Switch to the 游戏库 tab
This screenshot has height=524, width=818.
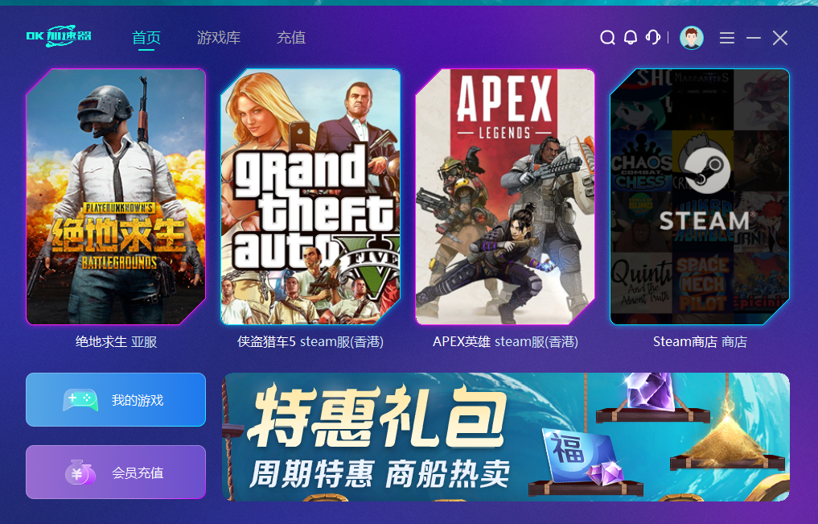(x=219, y=38)
